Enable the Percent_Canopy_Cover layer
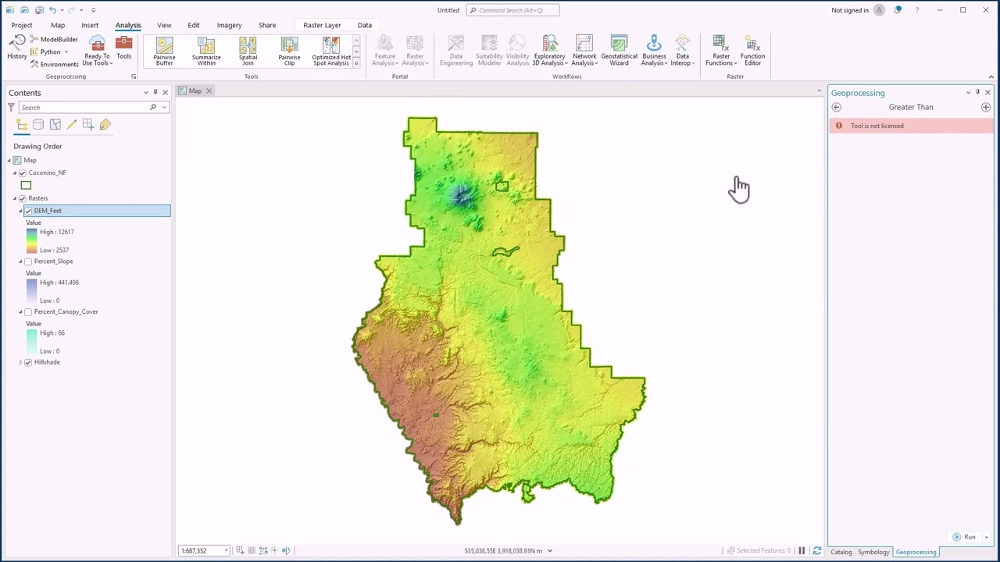 tap(28, 311)
